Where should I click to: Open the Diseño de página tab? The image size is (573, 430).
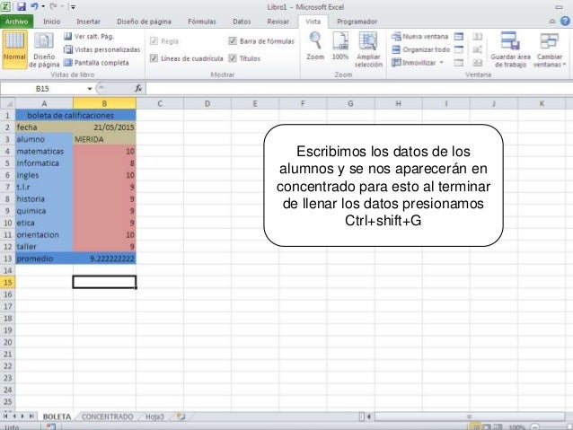[x=144, y=22]
